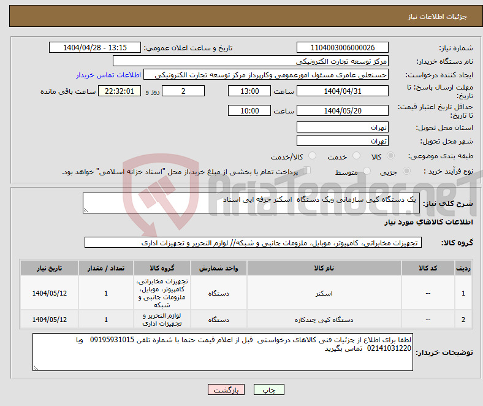Click the شهر محل تحویل field

click(x=342, y=141)
